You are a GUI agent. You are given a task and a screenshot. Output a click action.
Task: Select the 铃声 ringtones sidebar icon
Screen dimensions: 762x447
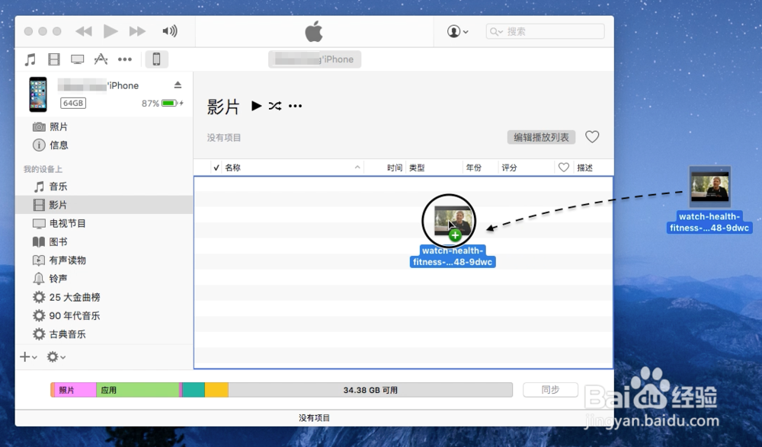point(39,278)
